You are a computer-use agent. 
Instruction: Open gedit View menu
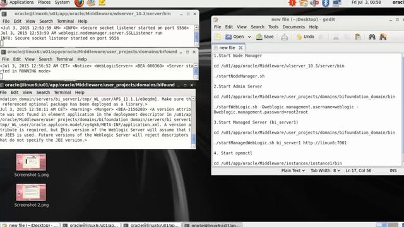(242, 26)
